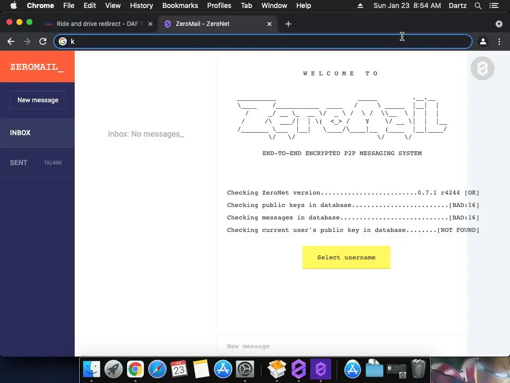Open the Control Center list icon
Screen dimensions: 510x383
pos(494,5)
